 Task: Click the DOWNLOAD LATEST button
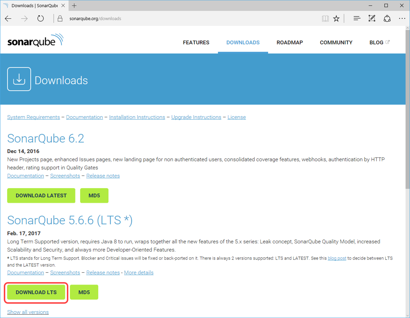tap(41, 195)
